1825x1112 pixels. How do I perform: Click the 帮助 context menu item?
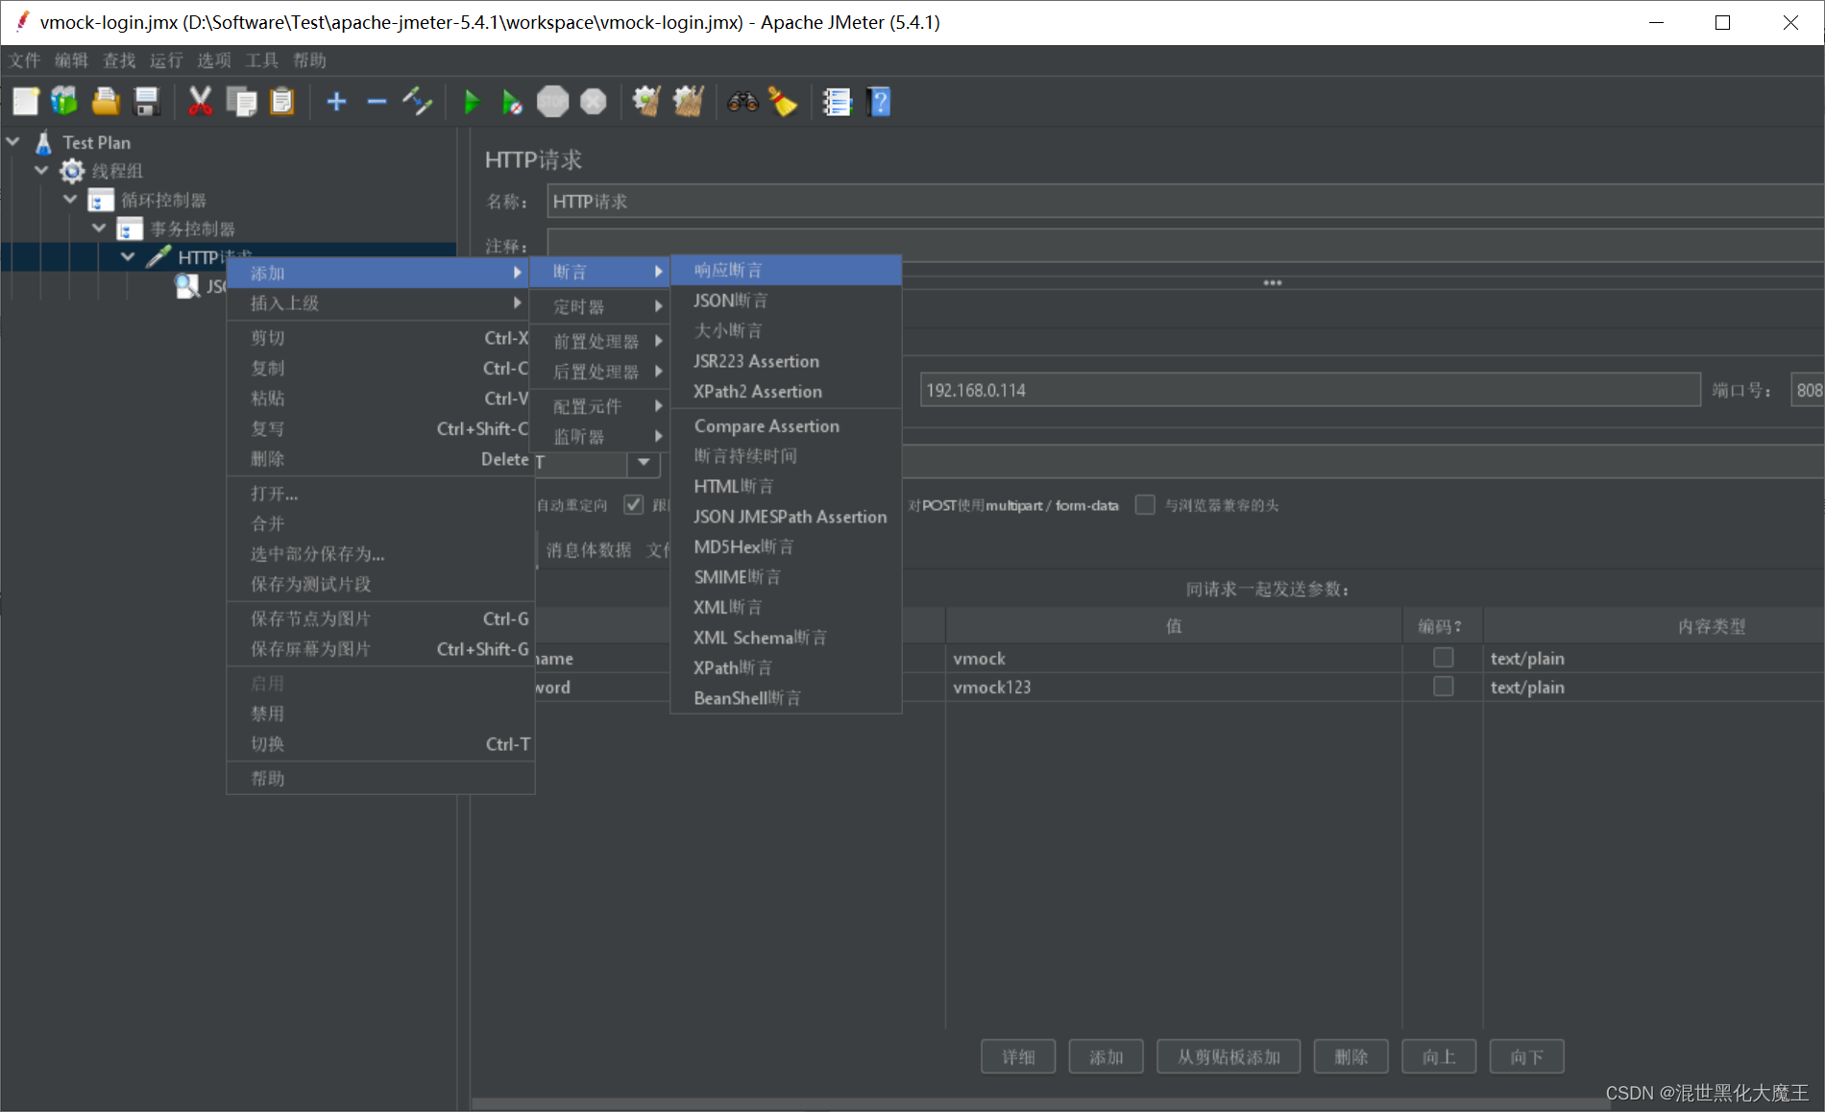pyautogui.click(x=380, y=779)
